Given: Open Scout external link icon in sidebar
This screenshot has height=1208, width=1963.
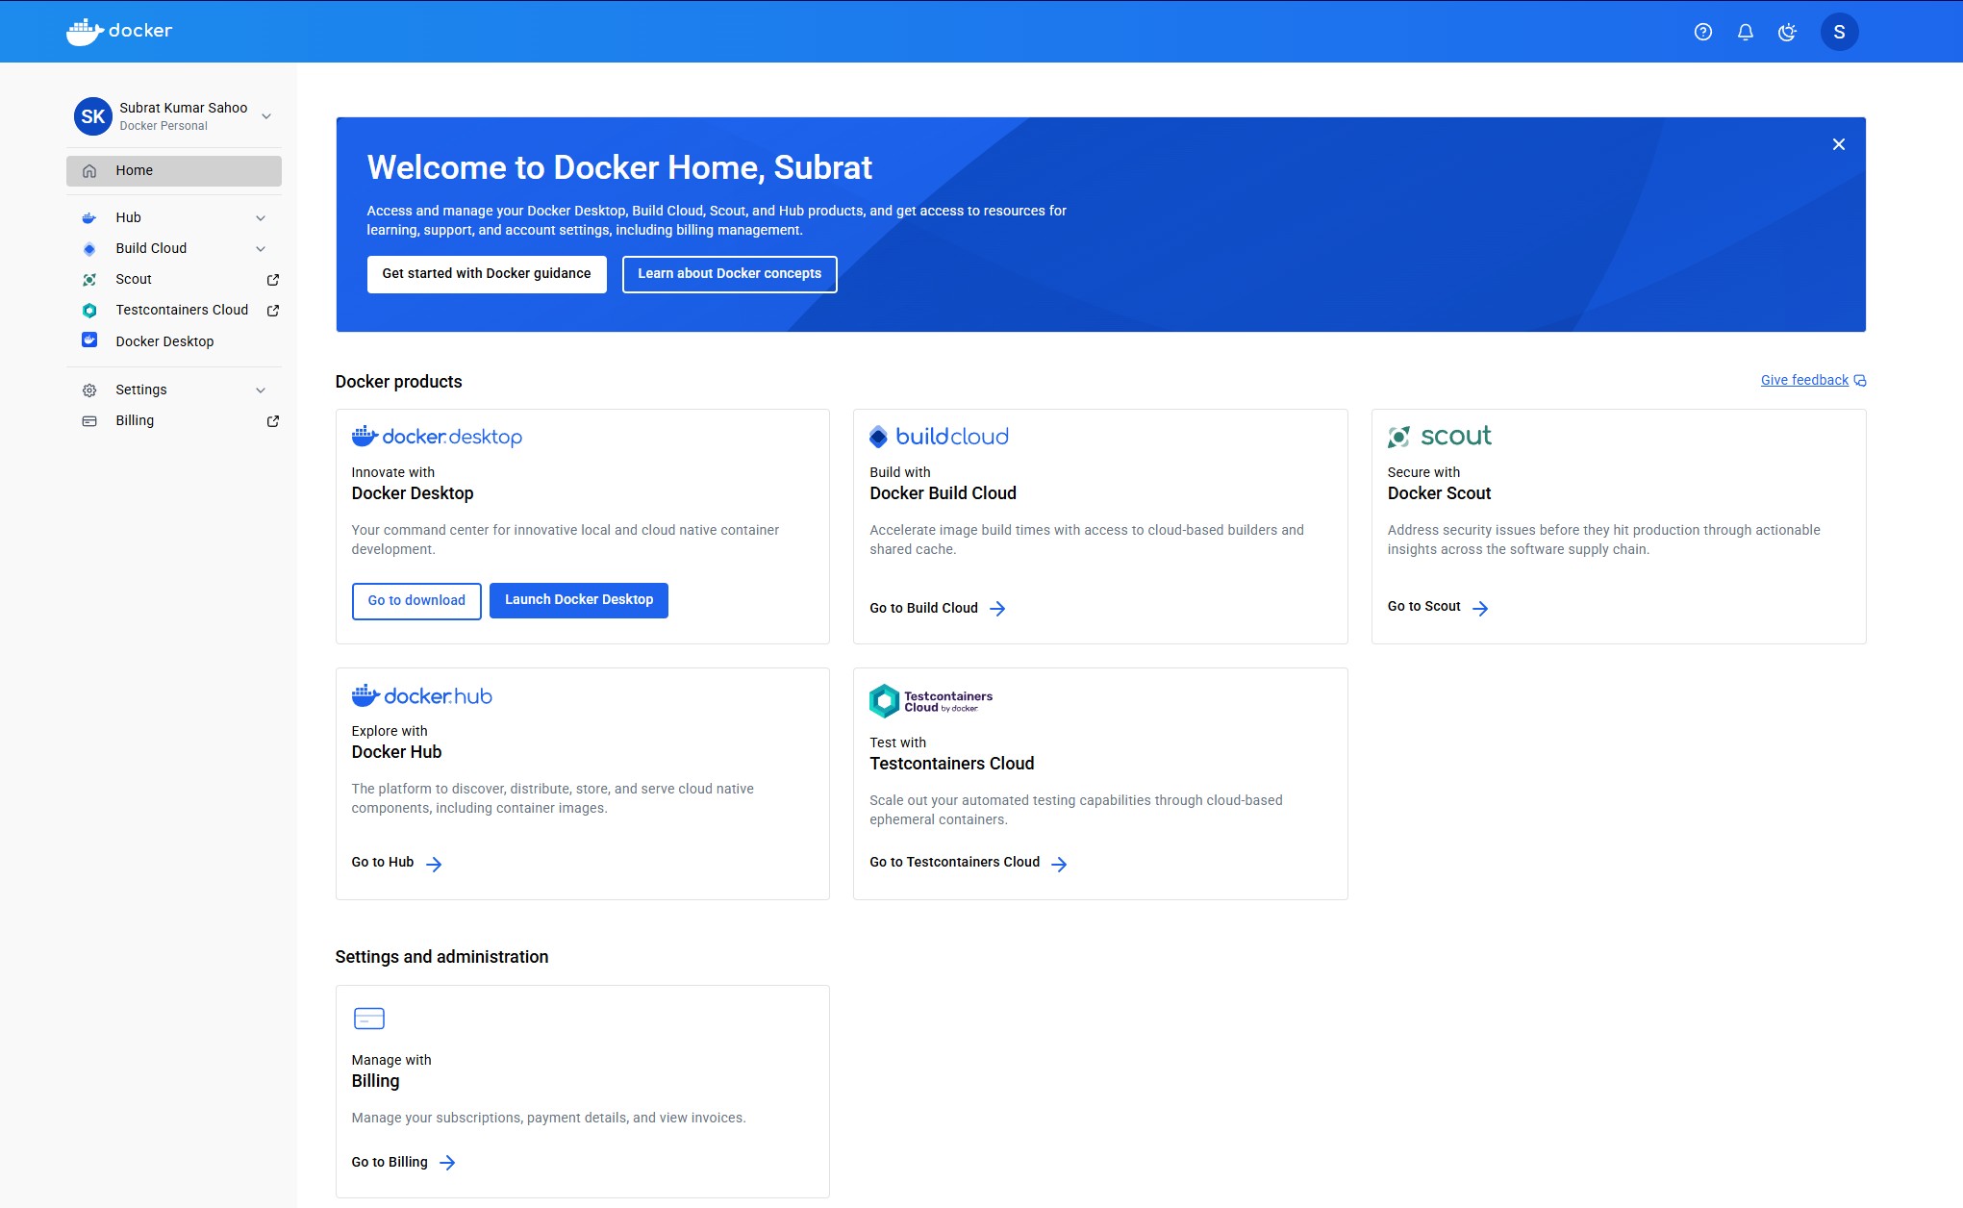Looking at the screenshot, I should [x=273, y=280].
